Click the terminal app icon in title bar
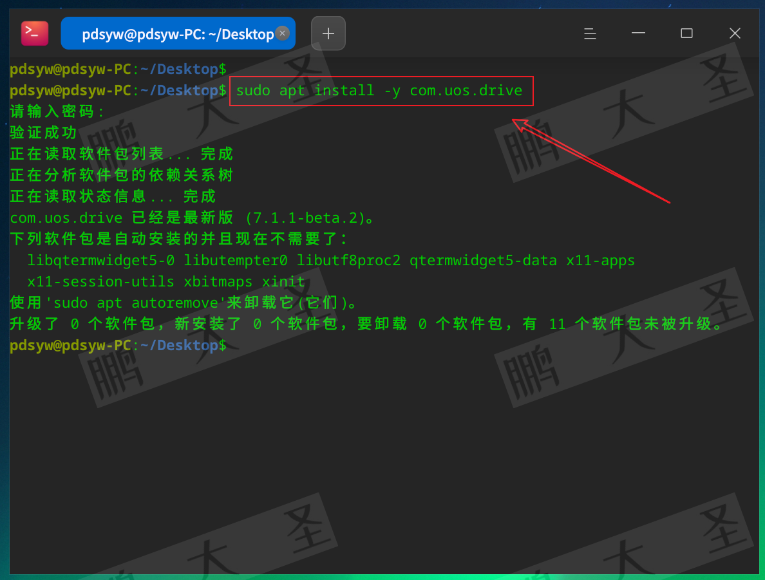 coord(35,33)
